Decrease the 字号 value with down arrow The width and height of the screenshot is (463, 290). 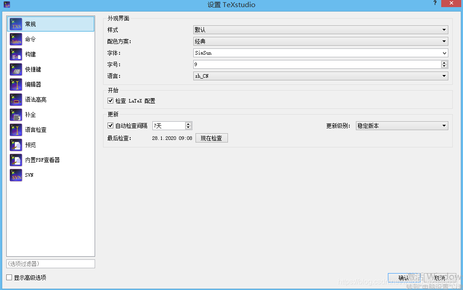[x=444, y=66]
